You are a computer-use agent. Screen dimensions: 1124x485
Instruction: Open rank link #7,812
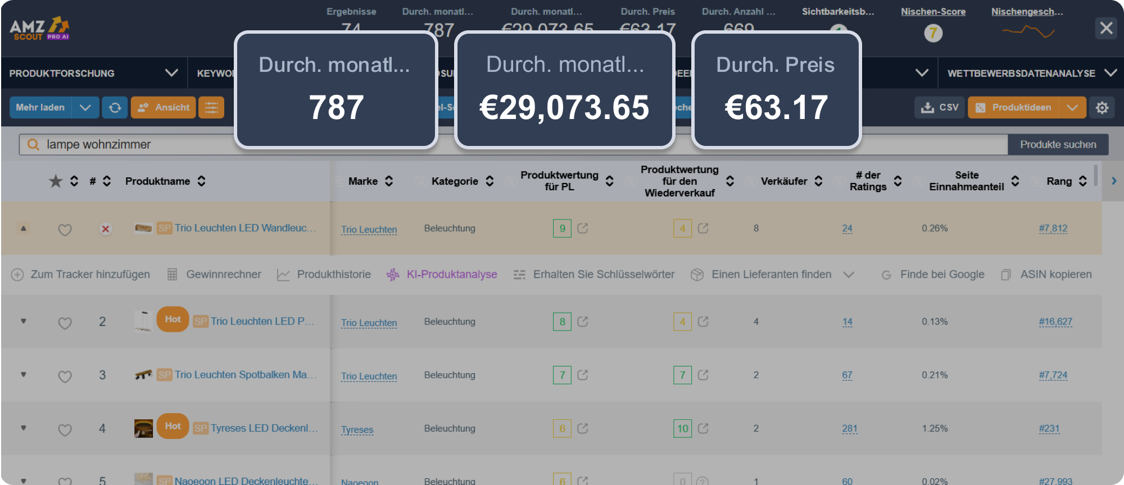pyautogui.click(x=1053, y=228)
